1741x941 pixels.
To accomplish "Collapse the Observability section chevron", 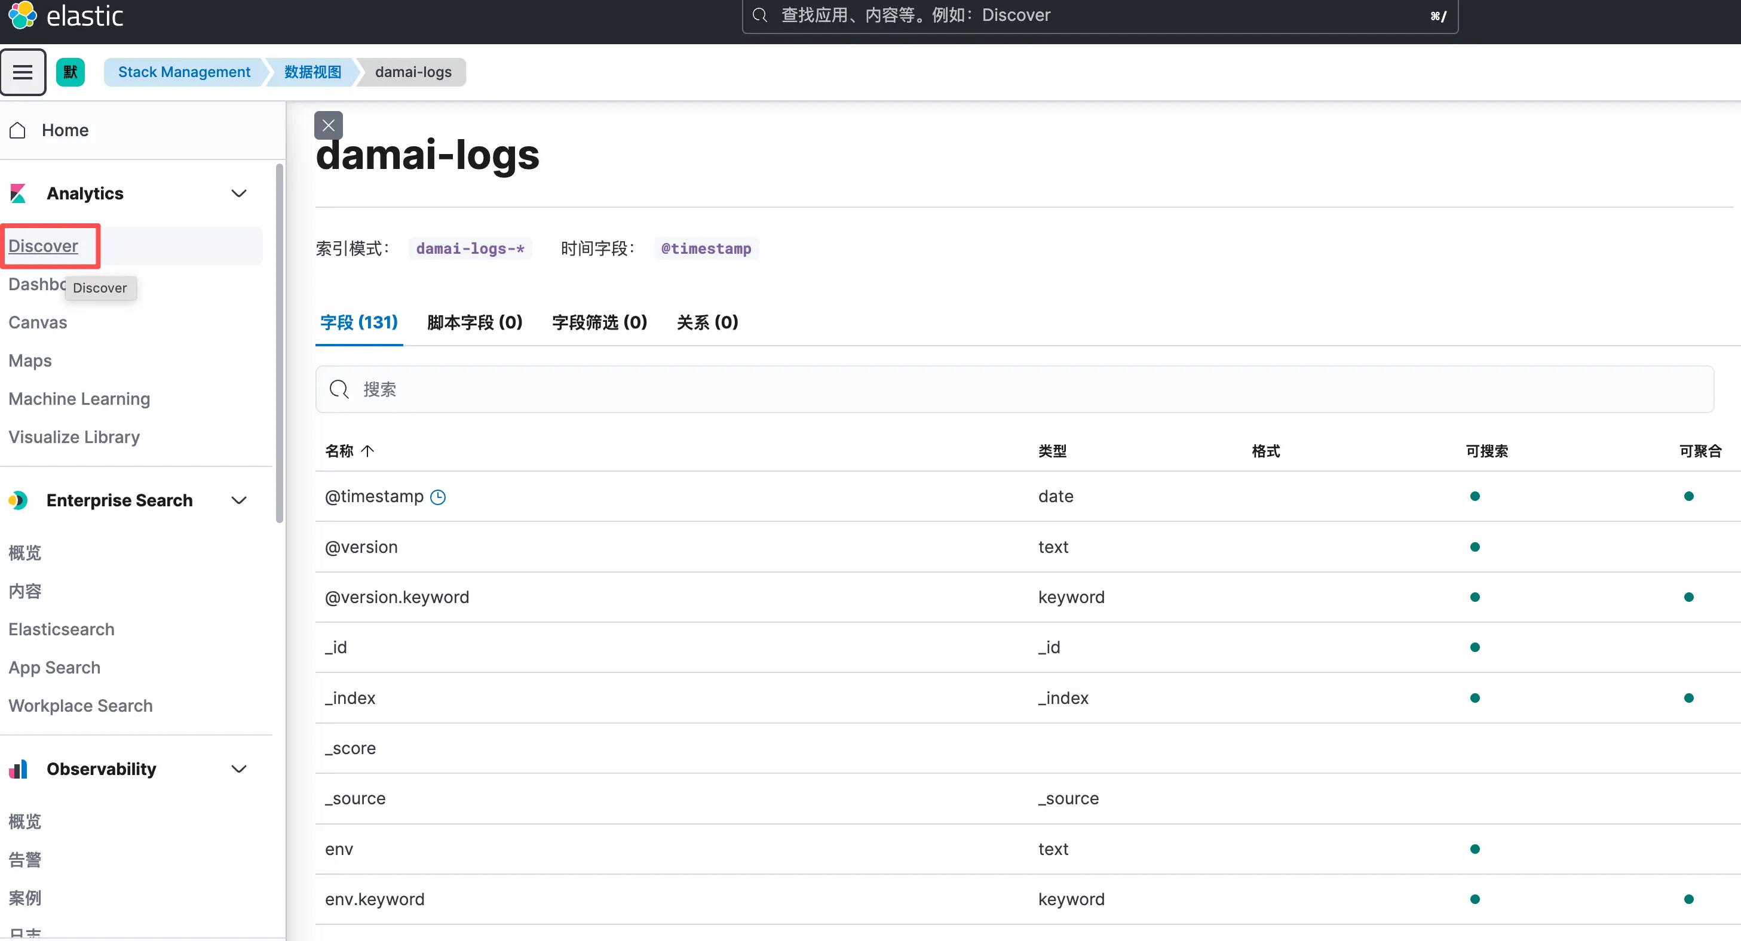I will click(238, 769).
